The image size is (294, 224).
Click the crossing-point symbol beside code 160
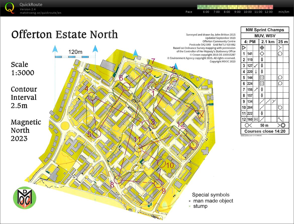[256, 119]
